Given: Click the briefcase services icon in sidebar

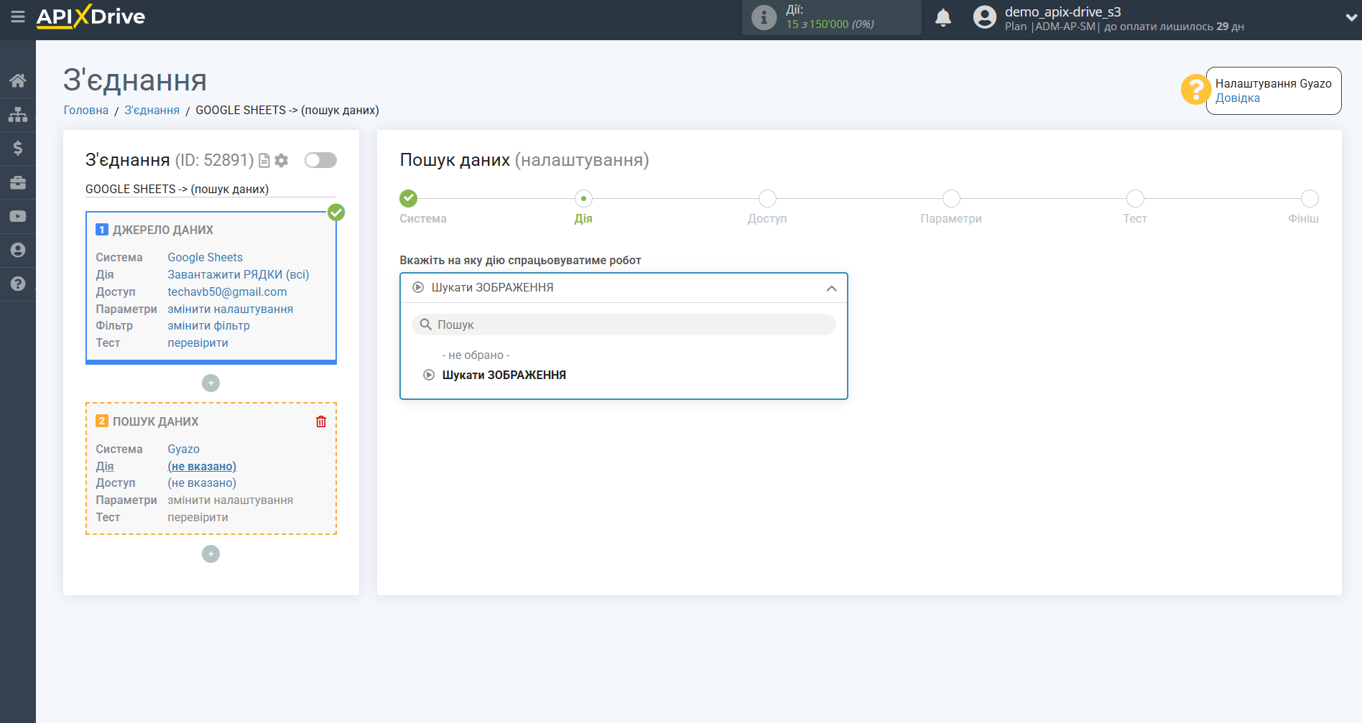Looking at the screenshot, I should point(17,182).
